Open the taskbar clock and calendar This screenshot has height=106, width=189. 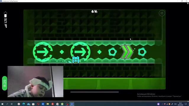(180, 104)
